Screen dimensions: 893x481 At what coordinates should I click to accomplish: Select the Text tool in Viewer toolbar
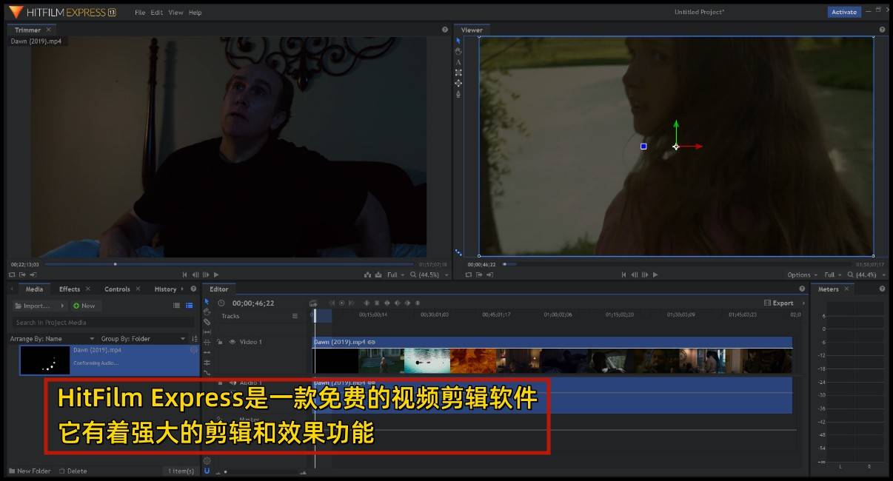click(x=458, y=62)
